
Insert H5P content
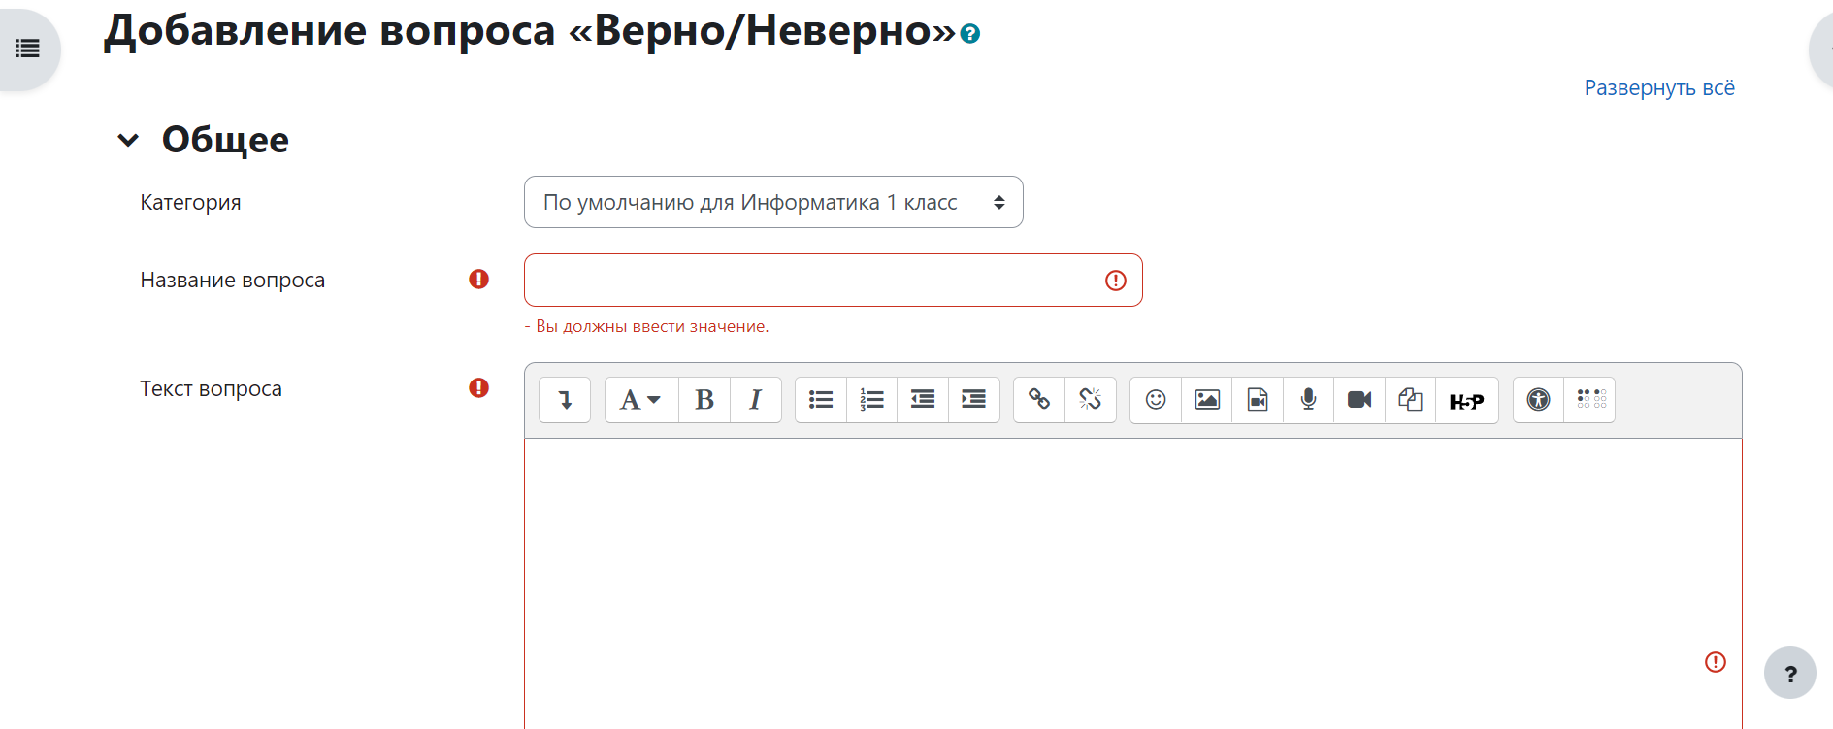tap(1466, 400)
